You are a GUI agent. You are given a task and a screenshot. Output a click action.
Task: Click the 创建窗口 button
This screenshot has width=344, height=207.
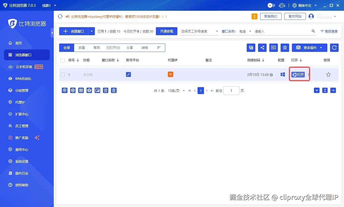(x=74, y=31)
